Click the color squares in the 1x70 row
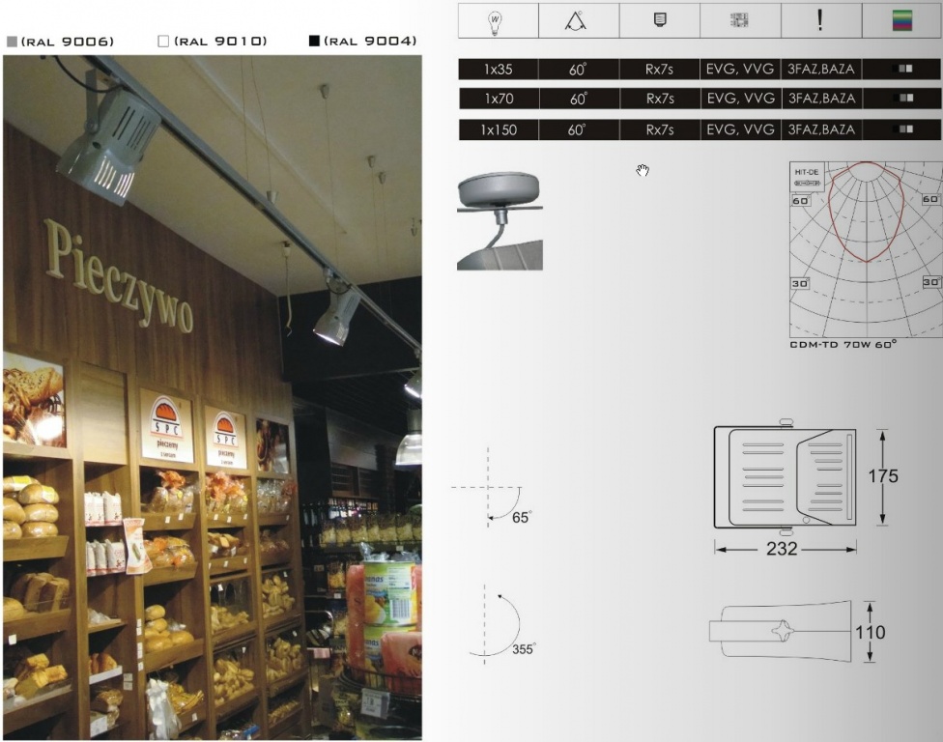 [x=904, y=98]
